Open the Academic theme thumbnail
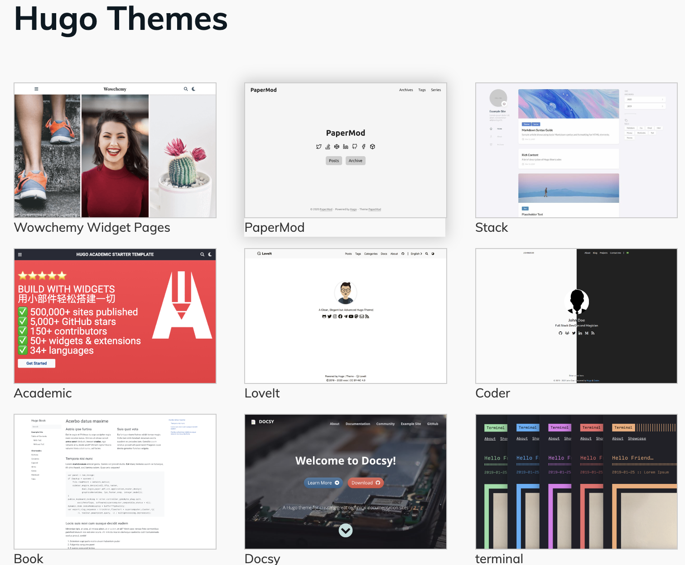The width and height of the screenshot is (685, 565). point(115,316)
